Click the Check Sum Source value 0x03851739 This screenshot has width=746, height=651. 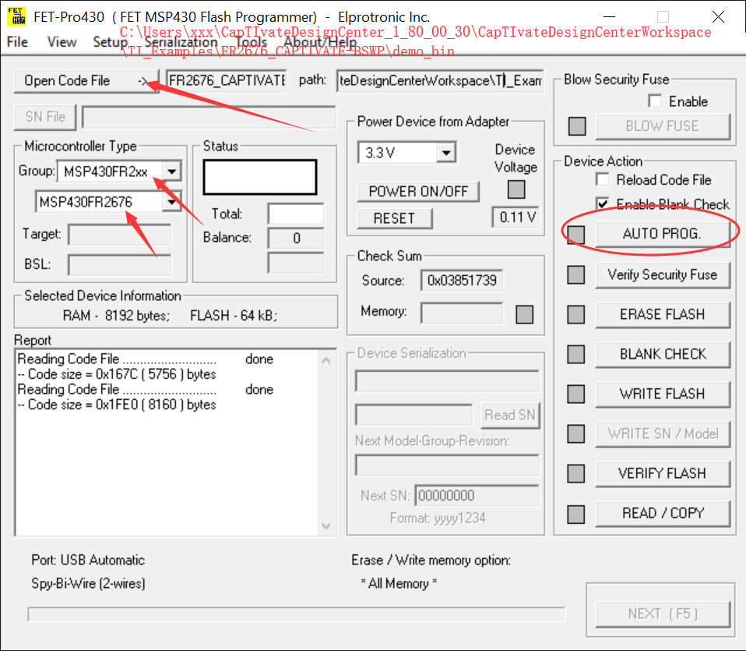click(462, 281)
